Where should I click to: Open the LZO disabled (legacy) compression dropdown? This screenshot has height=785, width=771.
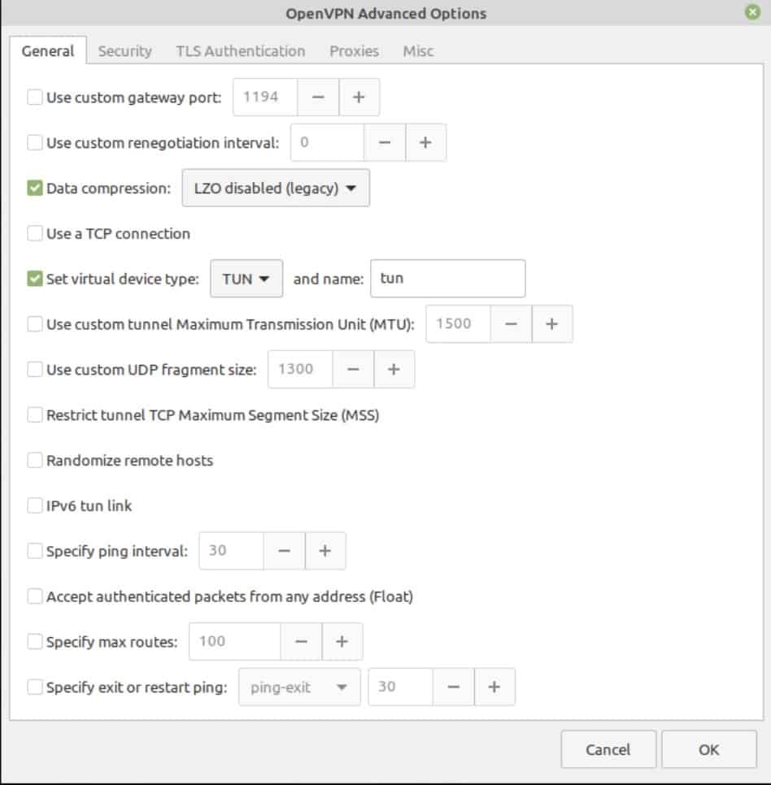(276, 189)
